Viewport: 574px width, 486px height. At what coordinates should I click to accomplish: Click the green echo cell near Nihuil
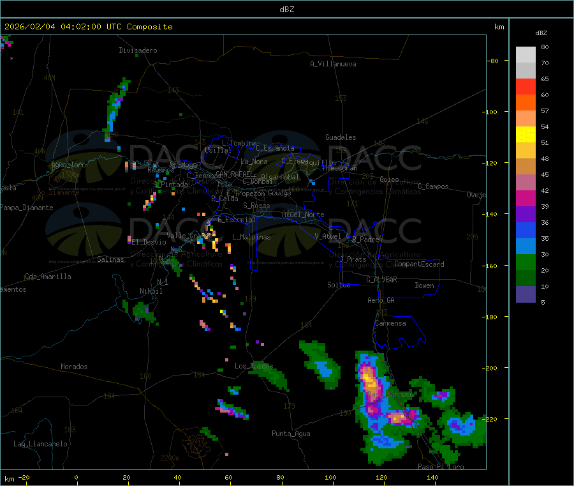(143, 312)
